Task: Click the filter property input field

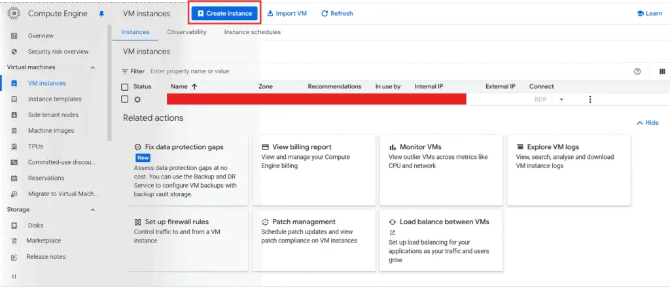Action: tap(189, 71)
